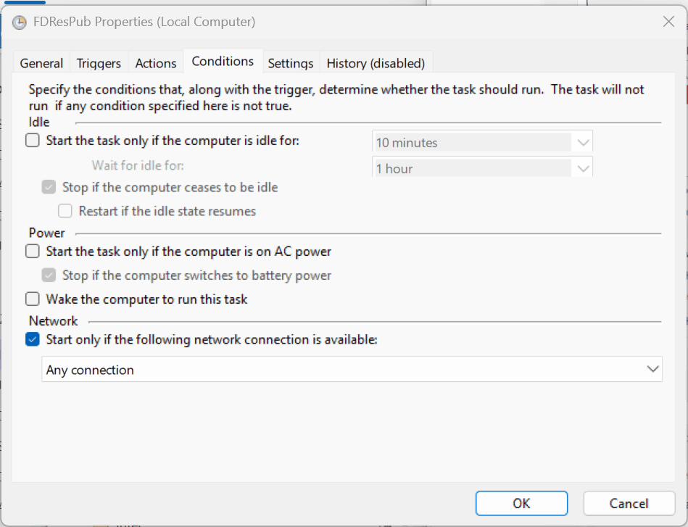Uncheck the network connection available checkbox
This screenshot has width=688, height=527.
click(x=33, y=339)
